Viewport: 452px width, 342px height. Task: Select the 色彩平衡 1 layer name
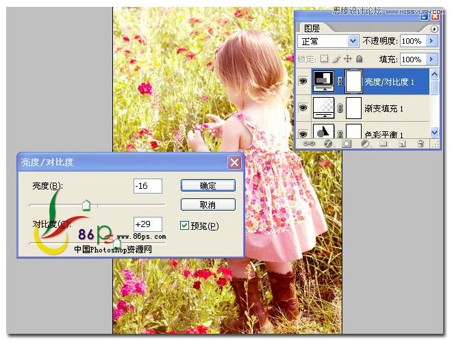click(384, 135)
